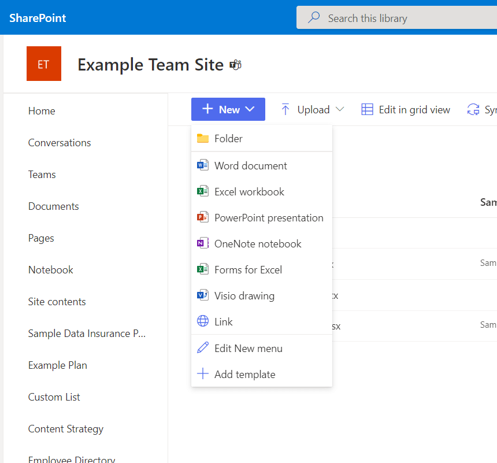Image resolution: width=497 pixels, height=463 pixels.
Task: Click the grid view table icon
Action: pos(368,109)
